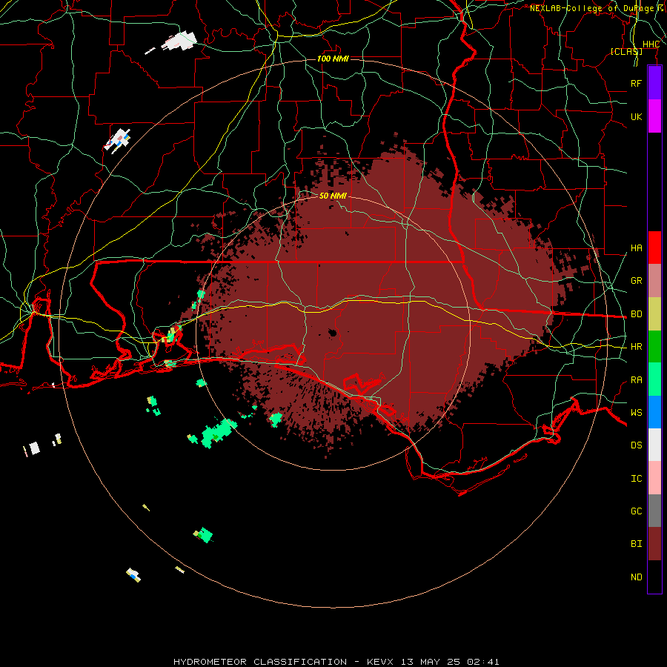The image size is (667, 667).
Task: Choose the RA light green legend swatch
Action: [x=654, y=379]
